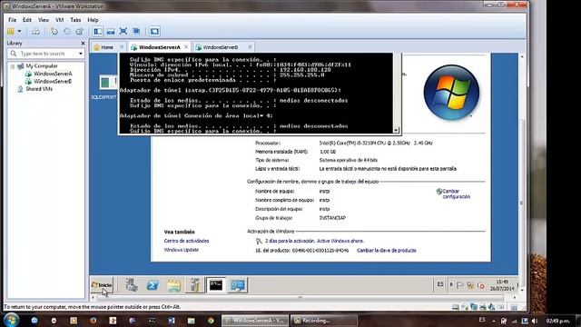The height and width of the screenshot is (327, 581).
Task: Click the action center flag in the VM tray
Action: point(460,285)
